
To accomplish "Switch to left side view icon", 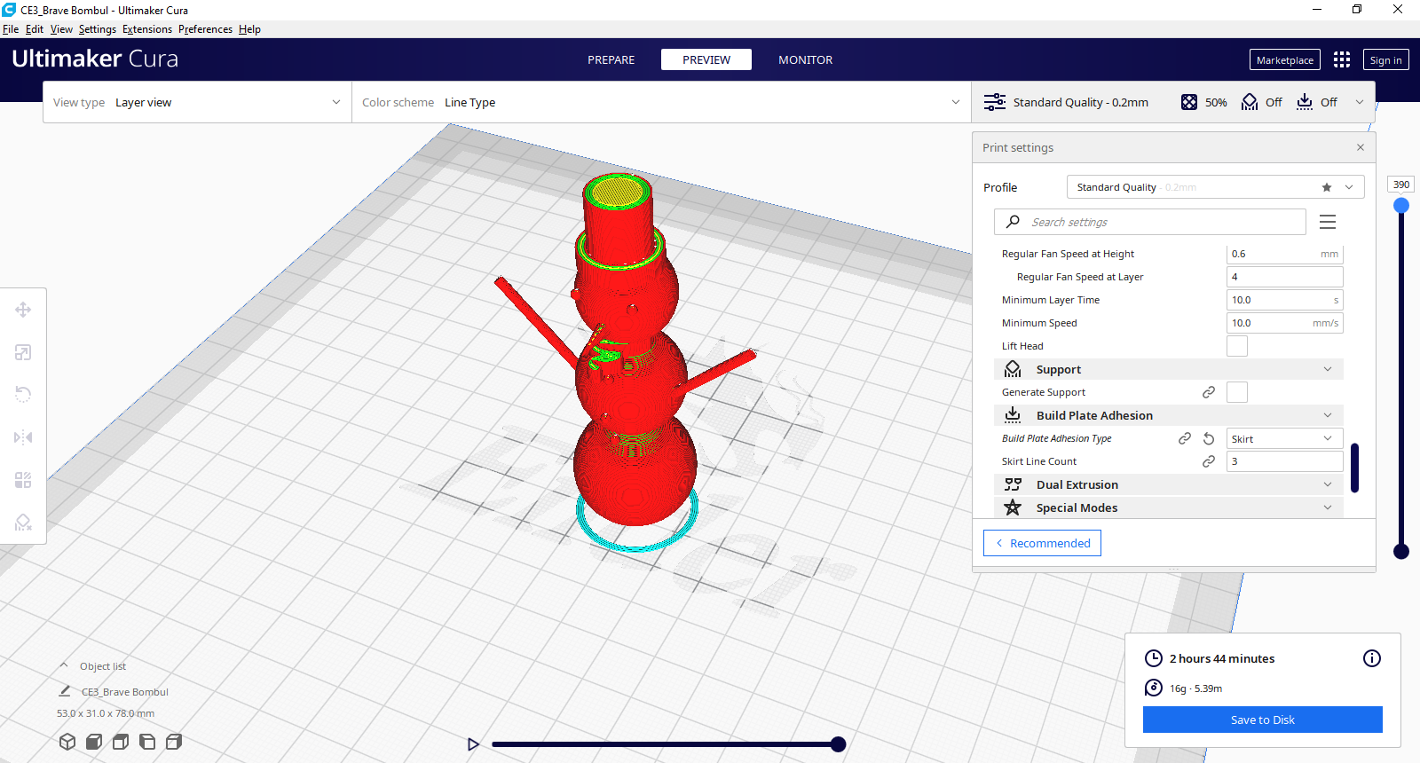I will click(x=147, y=742).
